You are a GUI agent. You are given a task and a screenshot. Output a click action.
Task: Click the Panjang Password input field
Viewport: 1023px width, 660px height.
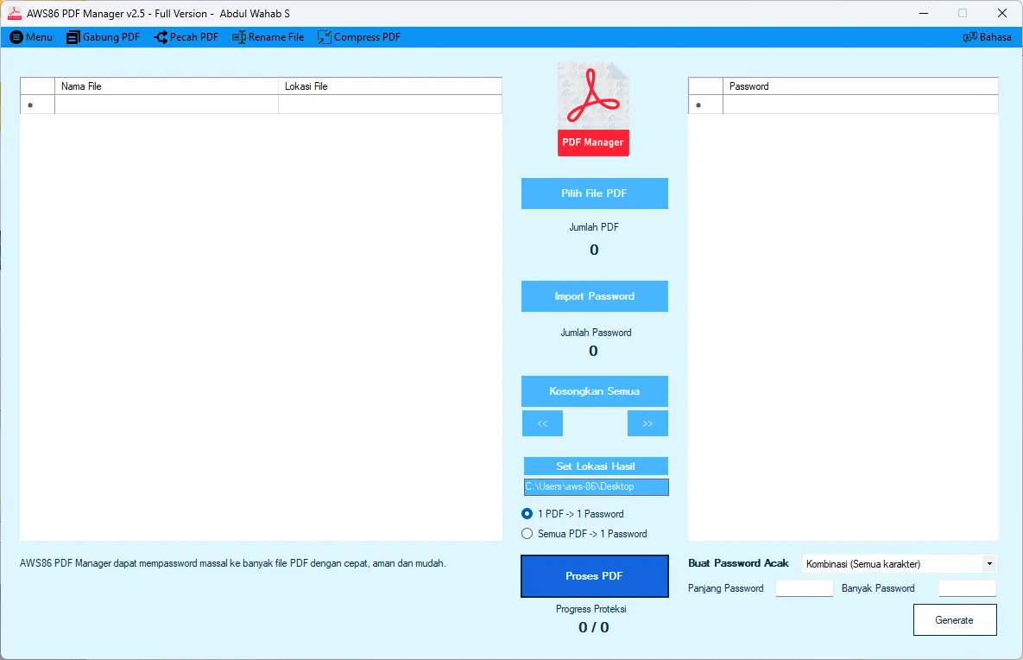[803, 588]
